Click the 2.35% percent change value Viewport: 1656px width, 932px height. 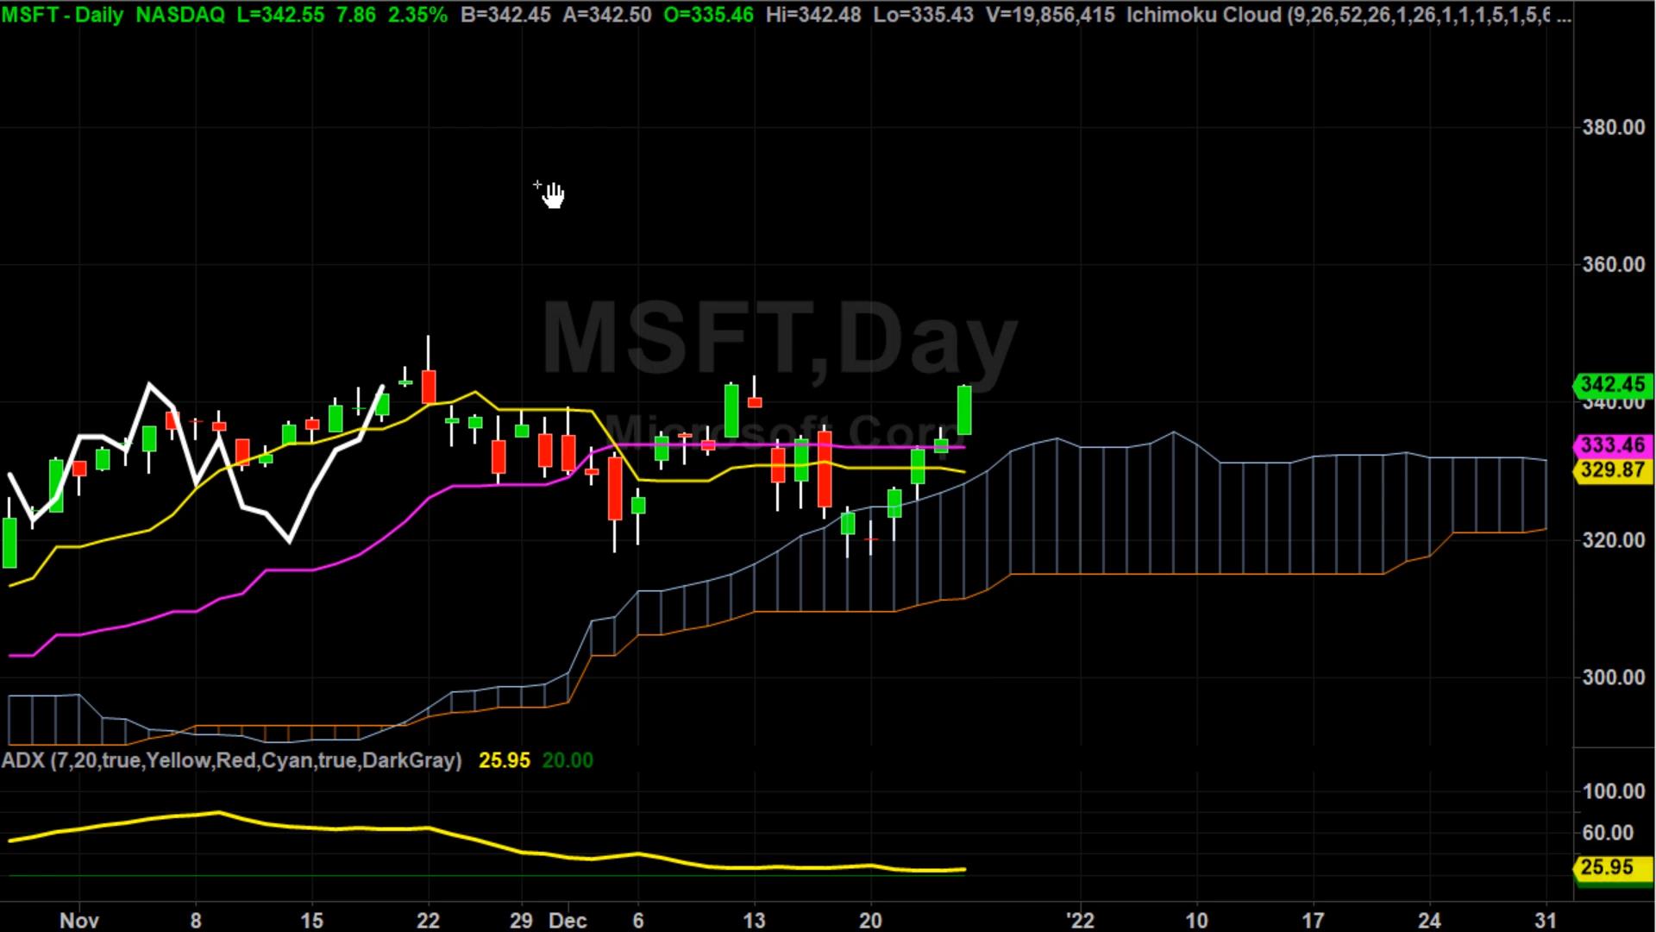click(417, 15)
